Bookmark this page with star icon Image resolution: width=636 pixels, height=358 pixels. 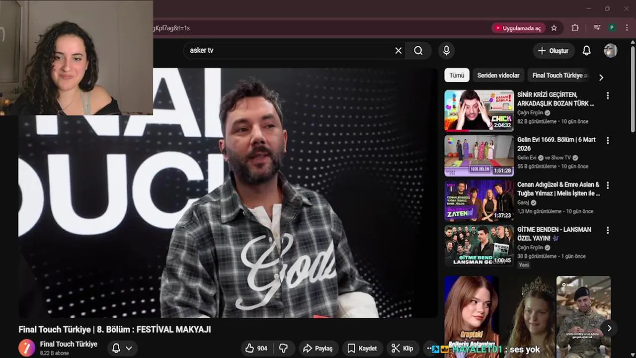pyautogui.click(x=554, y=28)
